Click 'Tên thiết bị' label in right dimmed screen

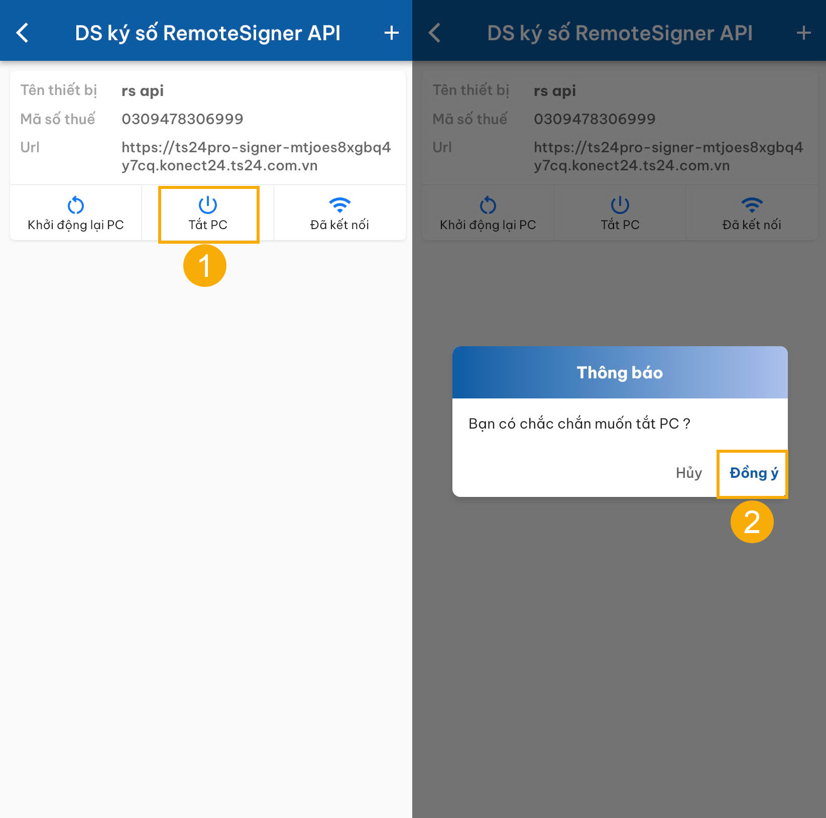[471, 90]
